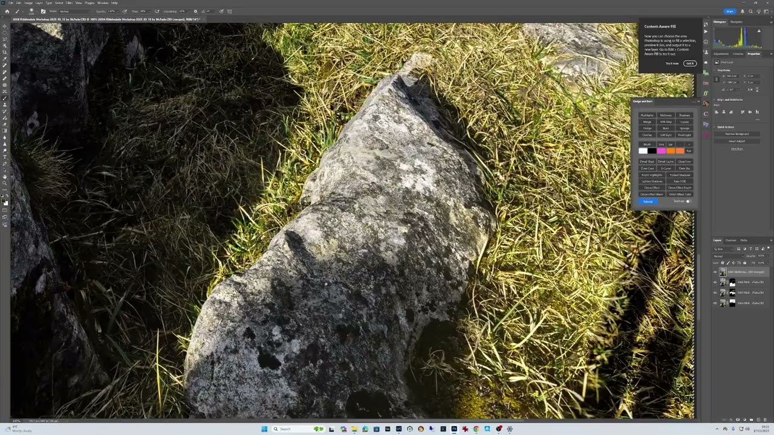
Task: Open the layer Opacity dropdown arrow
Action: tap(767, 256)
